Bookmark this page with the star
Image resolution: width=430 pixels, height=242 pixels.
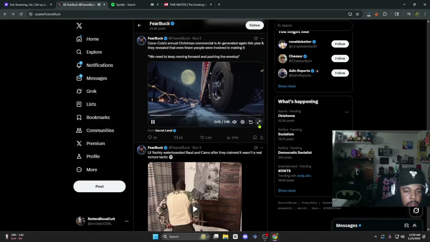coord(357,14)
